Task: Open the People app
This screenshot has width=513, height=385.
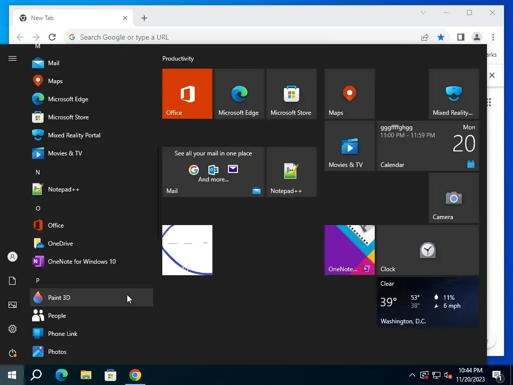Action: (91, 316)
